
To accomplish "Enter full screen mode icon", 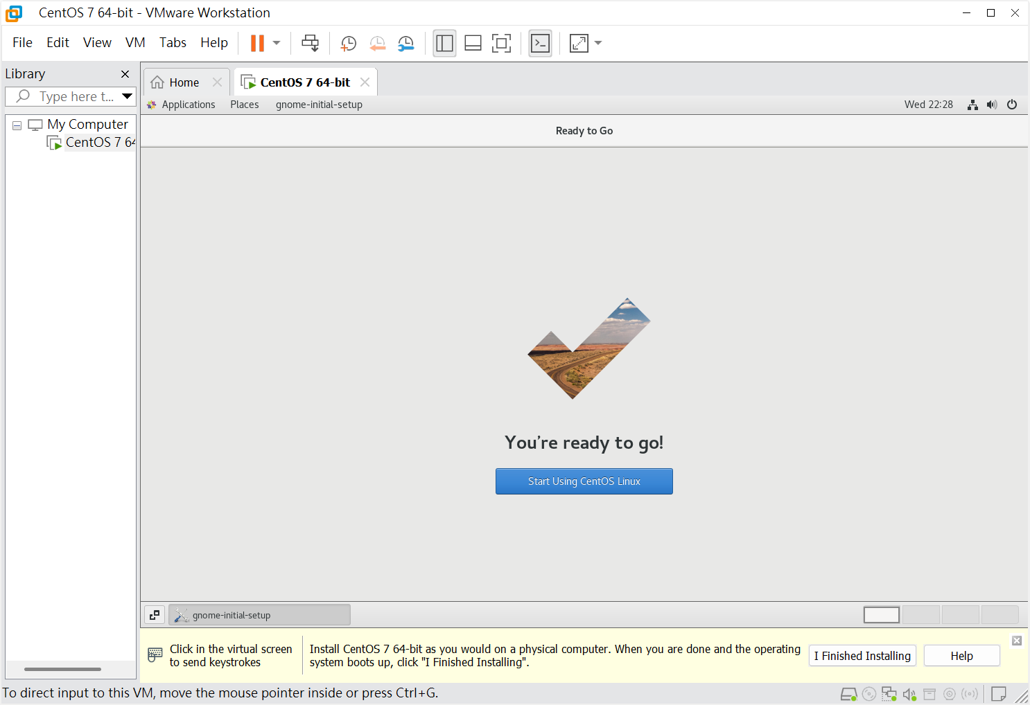I will click(x=501, y=43).
